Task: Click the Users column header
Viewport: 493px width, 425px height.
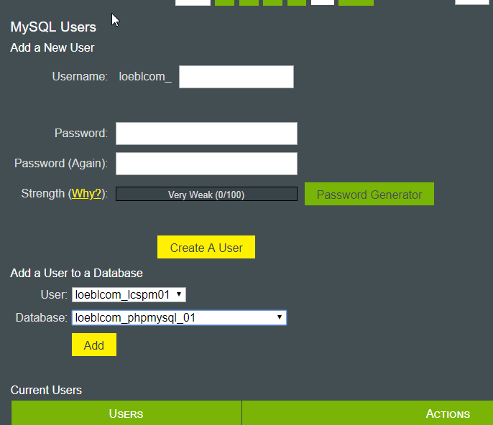Action: [x=126, y=413]
